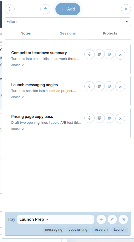Click dbase-2 label under Pricing page copy pass
The image size is (134, 242).
(x=17, y=129)
